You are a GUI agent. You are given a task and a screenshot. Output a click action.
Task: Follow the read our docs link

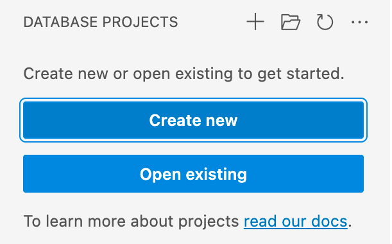pyautogui.click(x=296, y=222)
